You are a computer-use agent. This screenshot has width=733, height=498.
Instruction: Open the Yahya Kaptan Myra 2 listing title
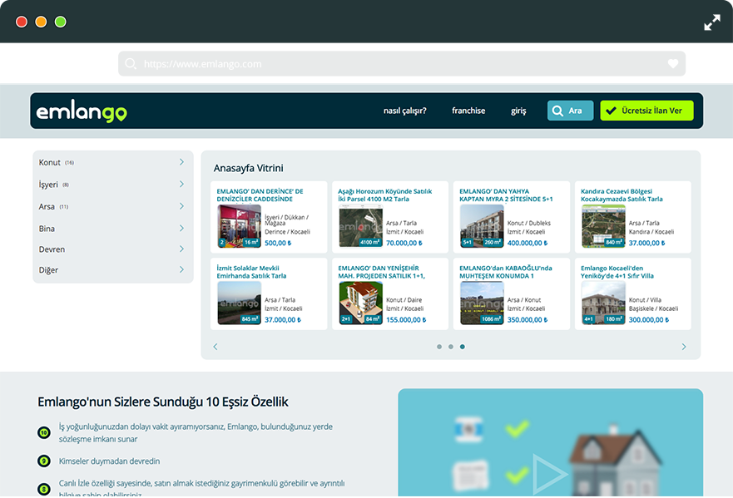click(506, 195)
